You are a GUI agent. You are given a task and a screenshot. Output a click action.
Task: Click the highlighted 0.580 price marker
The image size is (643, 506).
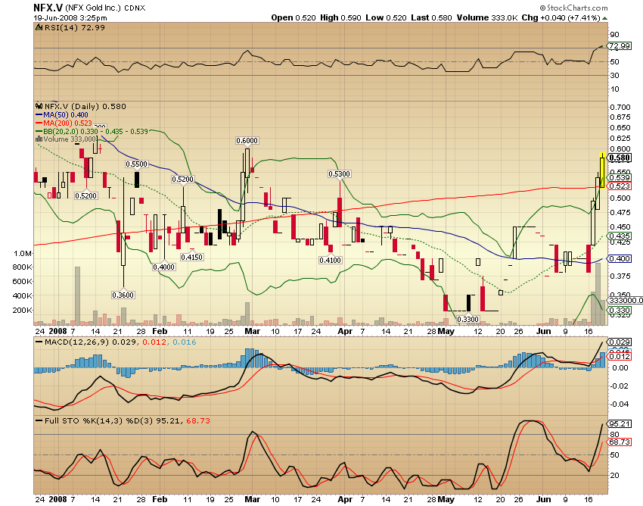617,158
